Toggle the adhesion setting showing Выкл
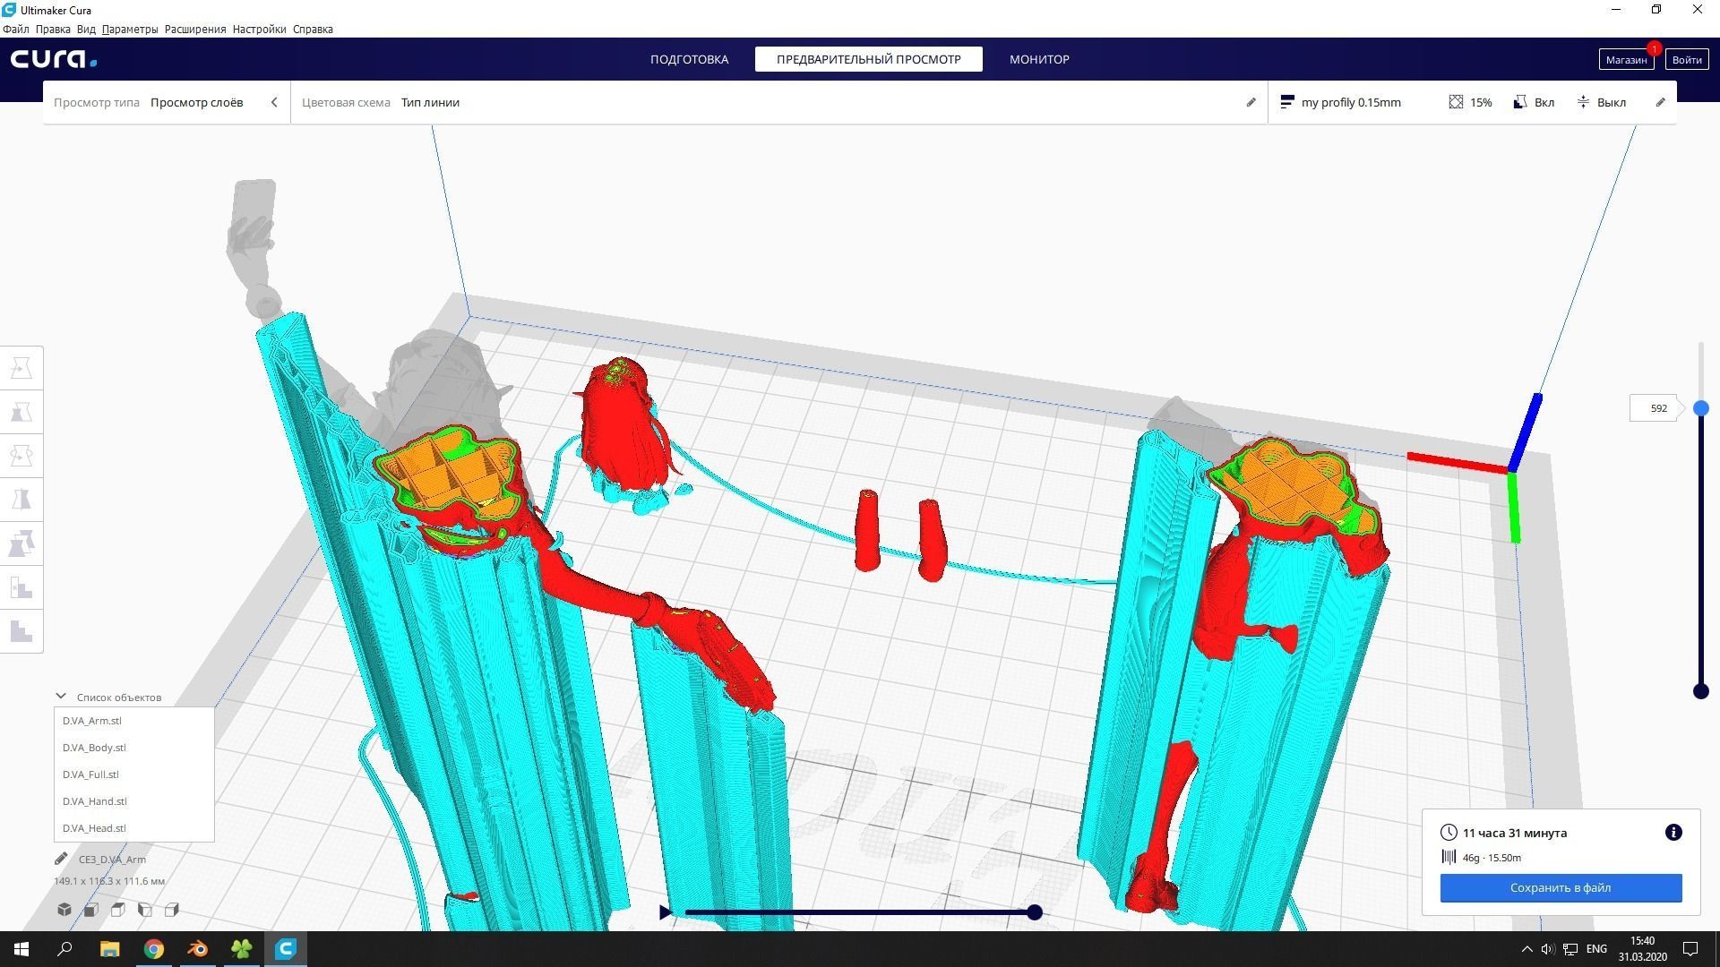 click(x=1601, y=102)
